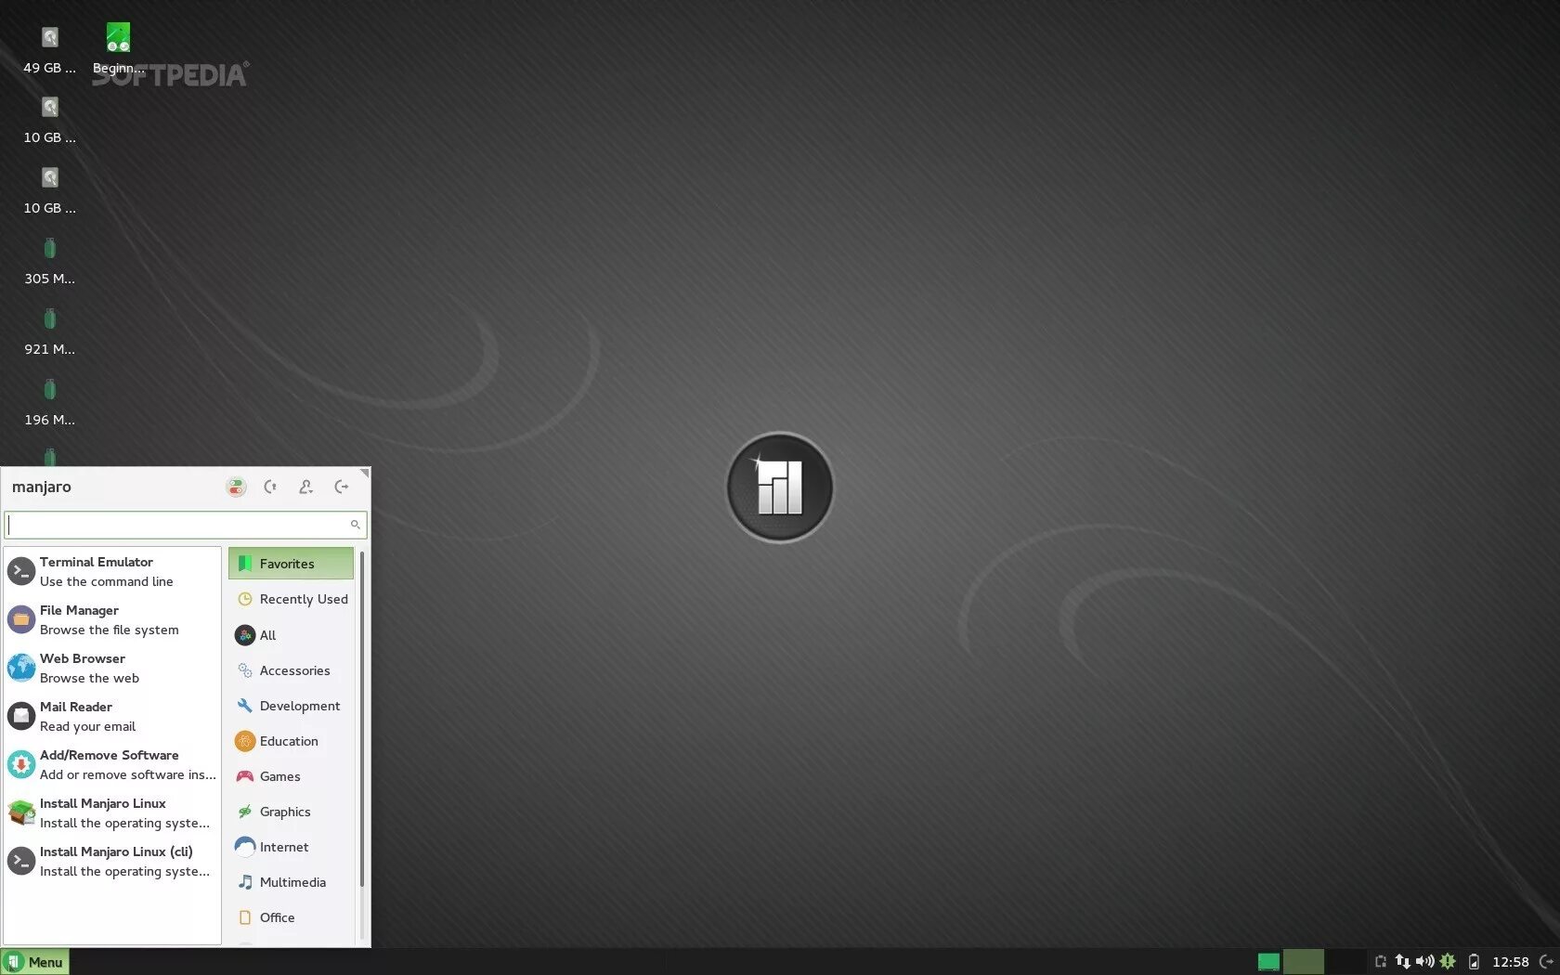Click the Log Out icon in menu header
The height and width of the screenshot is (975, 1560).
[342, 487]
